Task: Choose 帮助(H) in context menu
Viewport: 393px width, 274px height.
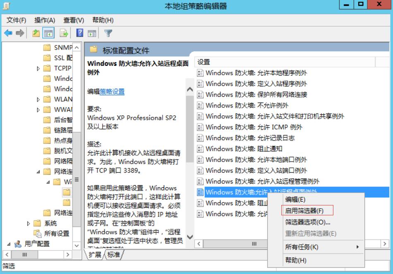Action: pyautogui.click(x=316, y=260)
